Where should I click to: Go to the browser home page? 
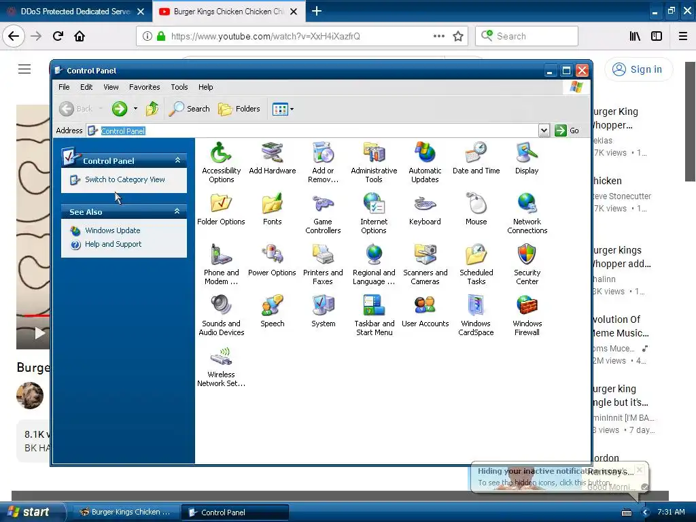pyautogui.click(x=80, y=36)
